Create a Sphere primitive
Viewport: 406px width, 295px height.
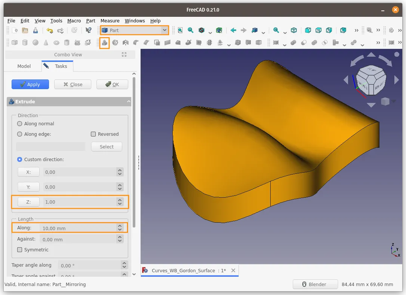tap(36, 43)
